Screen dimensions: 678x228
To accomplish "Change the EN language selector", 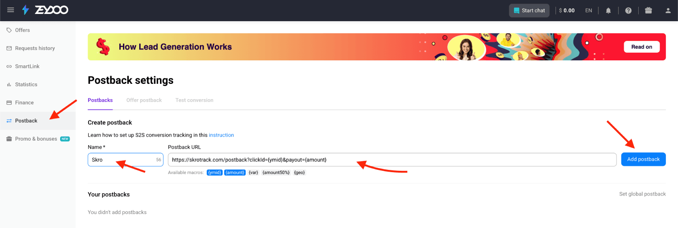I will pyautogui.click(x=589, y=10).
